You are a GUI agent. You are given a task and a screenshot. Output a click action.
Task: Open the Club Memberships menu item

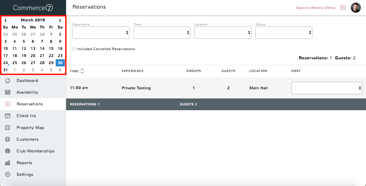pos(33,151)
